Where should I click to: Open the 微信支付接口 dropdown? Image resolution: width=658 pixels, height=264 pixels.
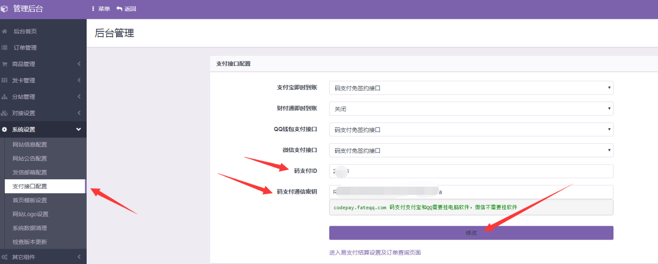471,150
